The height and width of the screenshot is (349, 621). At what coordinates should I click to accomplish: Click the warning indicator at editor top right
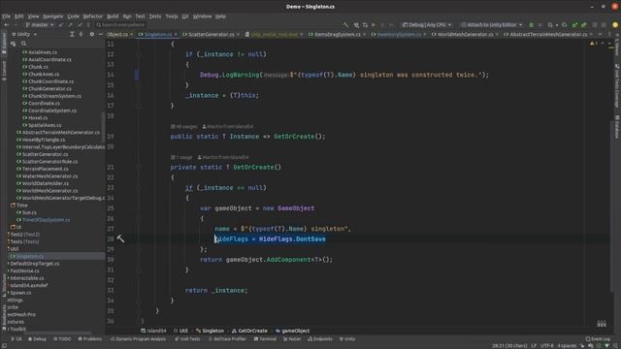click(594, 43)
